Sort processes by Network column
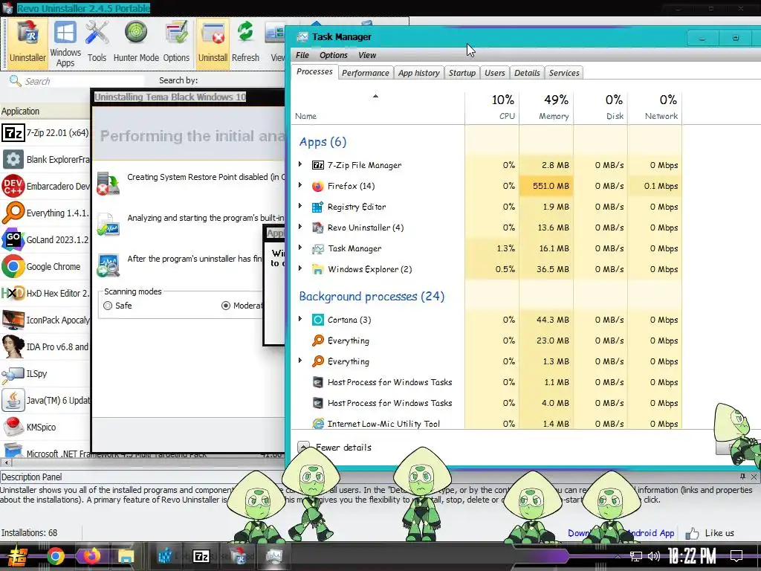761x571 pixels. 655,107
